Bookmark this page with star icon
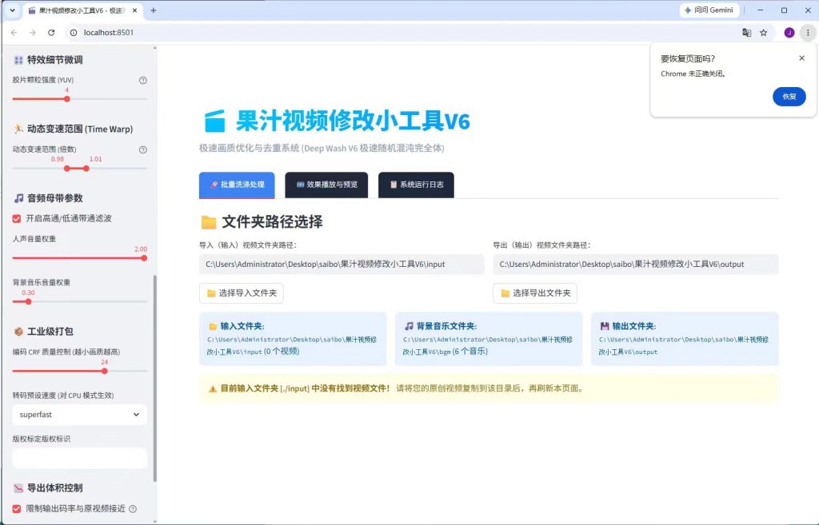Screen dimensions: 819x525 tap(764, 32)
